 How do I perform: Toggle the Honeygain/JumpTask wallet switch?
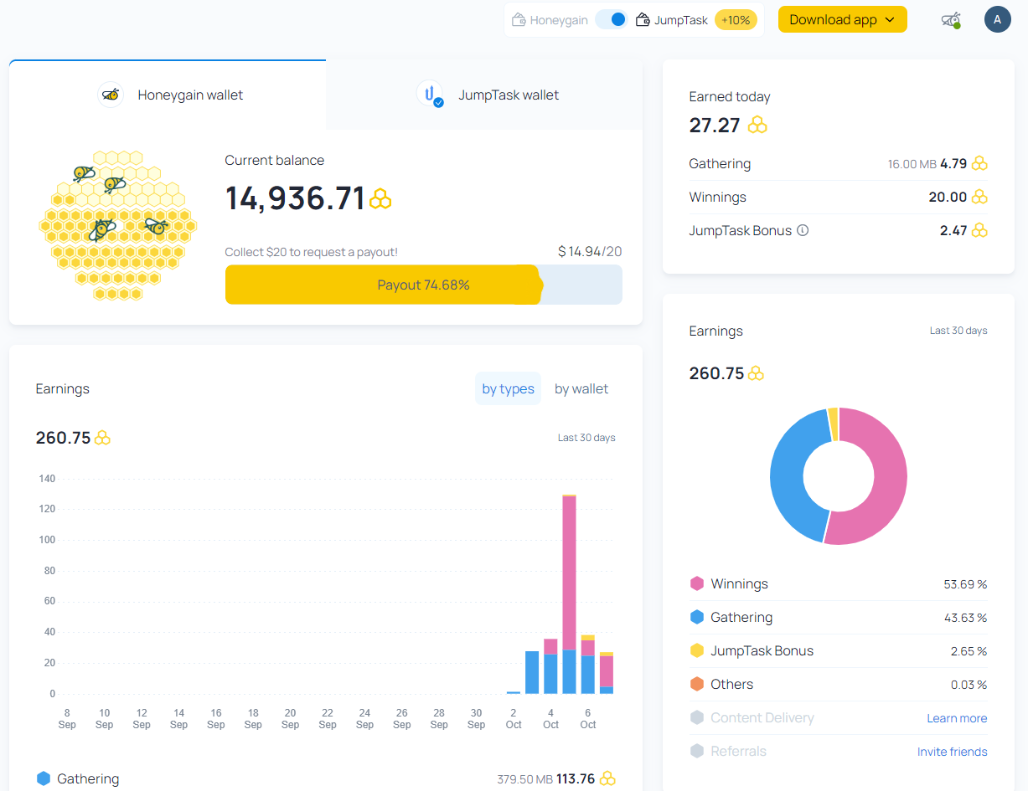click(612, 19)
